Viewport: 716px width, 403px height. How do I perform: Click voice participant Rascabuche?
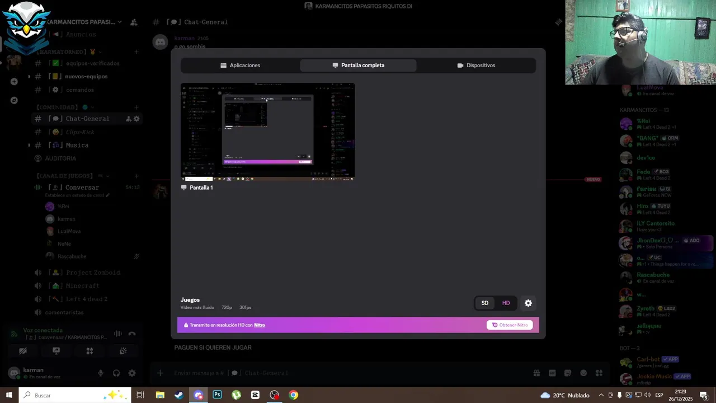click(72, 256)
